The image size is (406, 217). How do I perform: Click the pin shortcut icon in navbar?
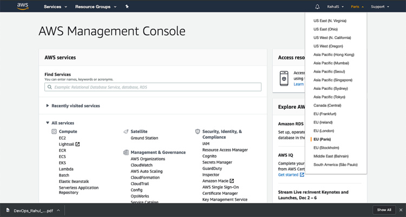(127, 6)
